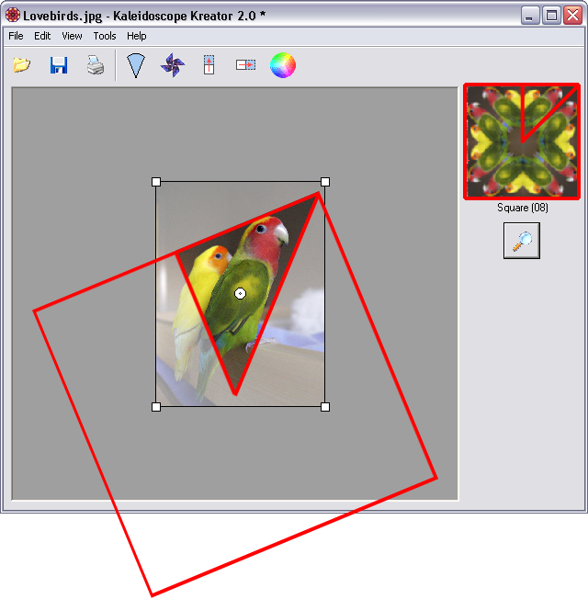This screenshot has width=588, height=599.
Task: Click the Kaleidoscope Kreator title bar icon
Action: click(13, 16)
